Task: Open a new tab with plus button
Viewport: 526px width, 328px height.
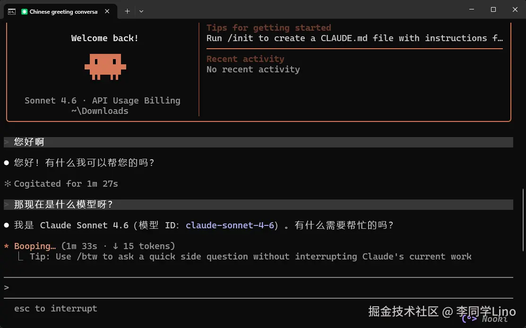Action: [127, 11]
